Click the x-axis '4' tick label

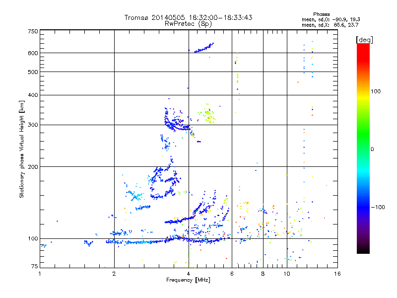coord(189,274)
